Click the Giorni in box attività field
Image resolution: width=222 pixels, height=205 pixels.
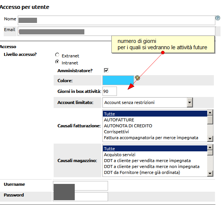pyautogui.click(x=110, y=91)
